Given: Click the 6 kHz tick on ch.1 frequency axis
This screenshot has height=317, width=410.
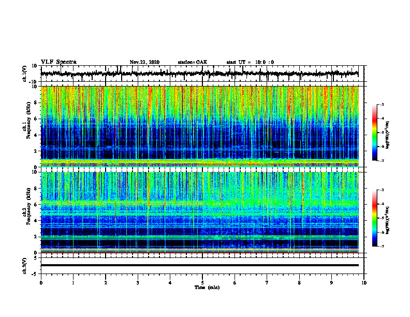Looking at the screenshot, I should pos(36,119).
